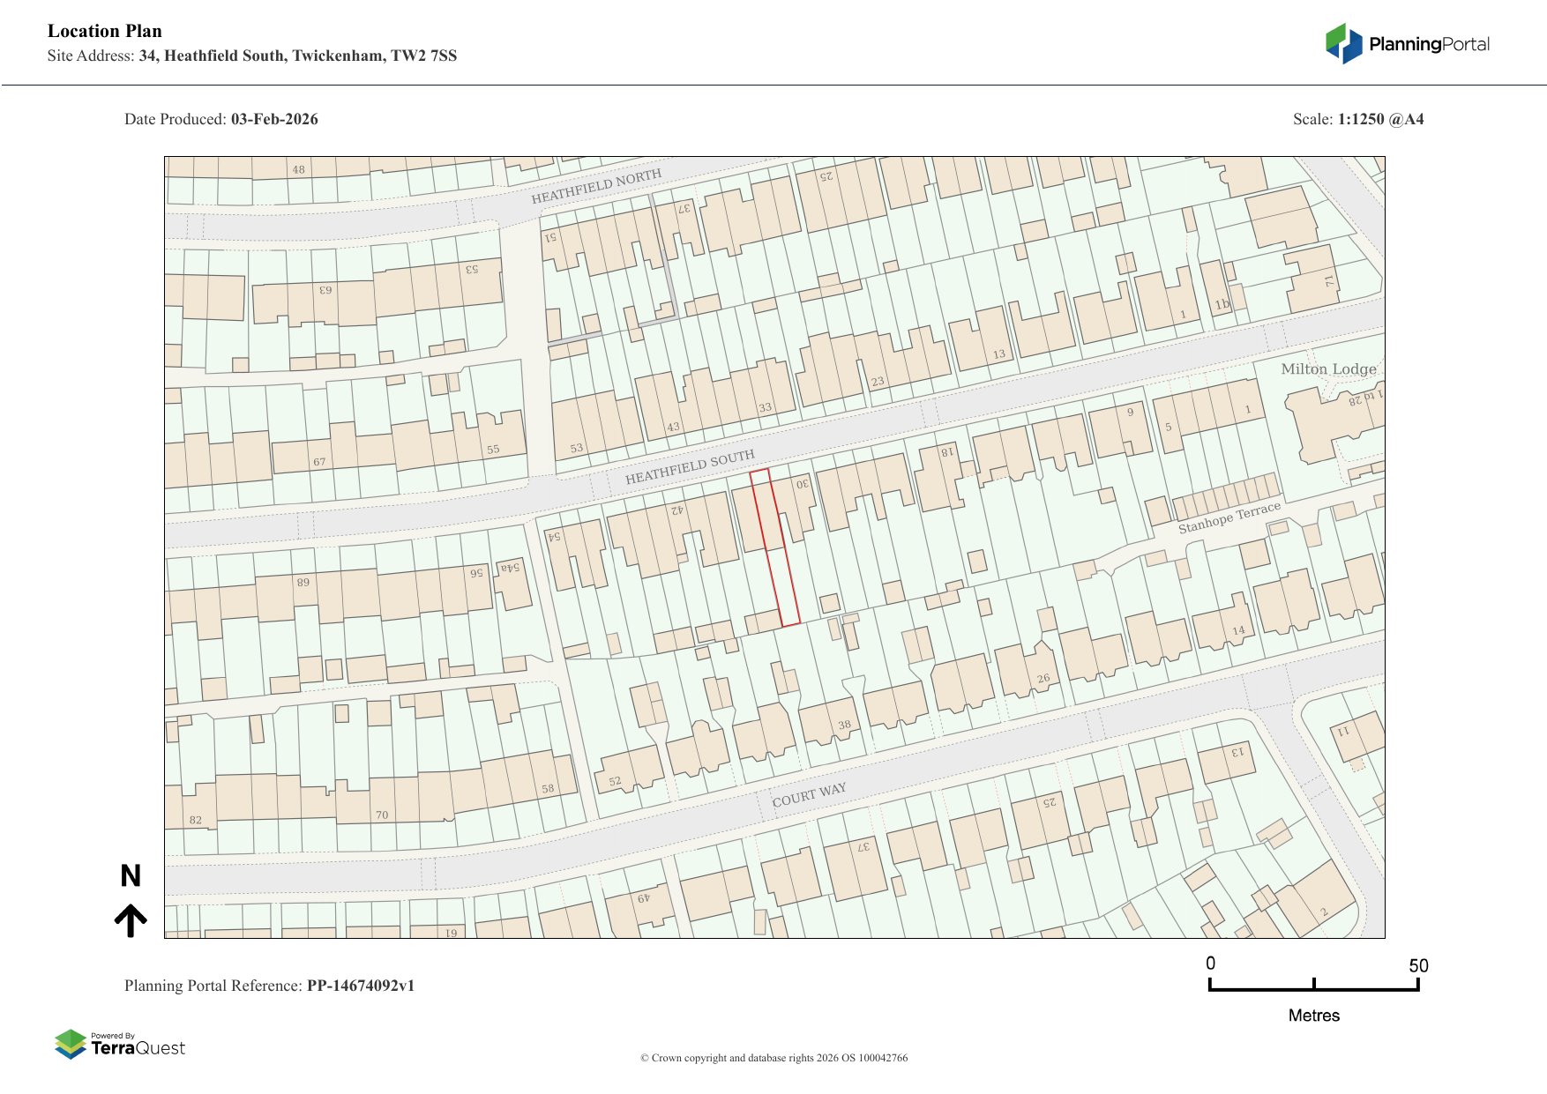1547x1094 pixels.
Task: Select the red outlined site plot
Action: (775, 548)
